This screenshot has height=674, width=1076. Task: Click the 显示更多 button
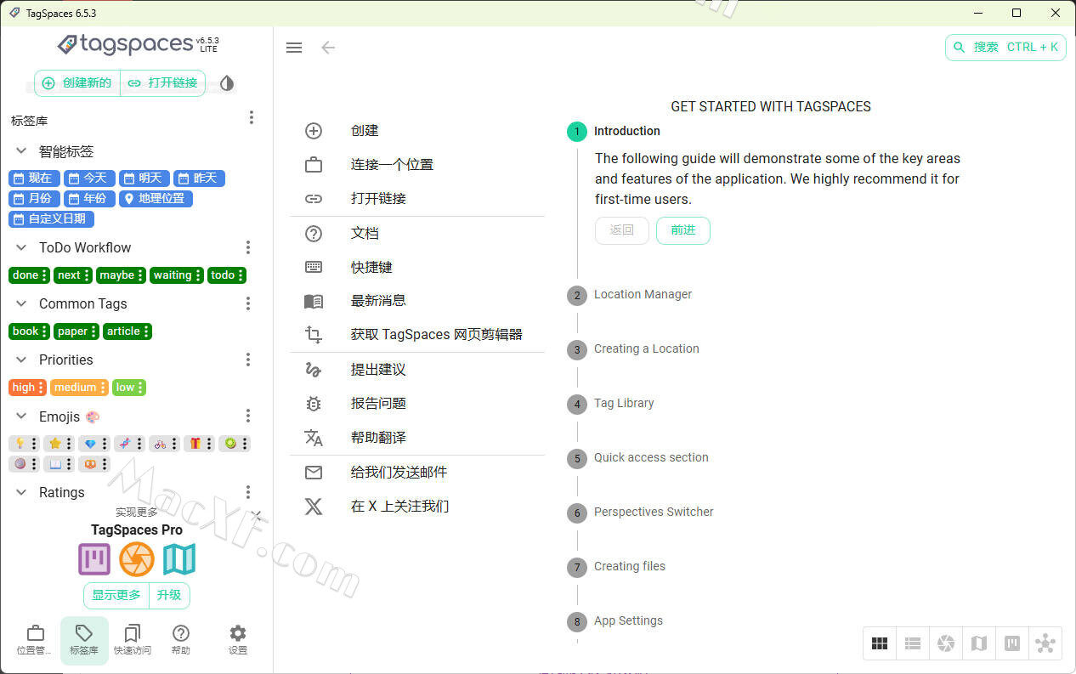tap(116, 596)
